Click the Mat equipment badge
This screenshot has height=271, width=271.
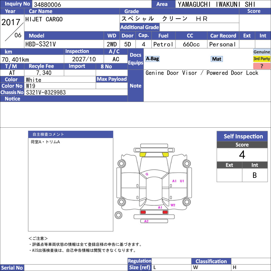click(x=216, y=59)
